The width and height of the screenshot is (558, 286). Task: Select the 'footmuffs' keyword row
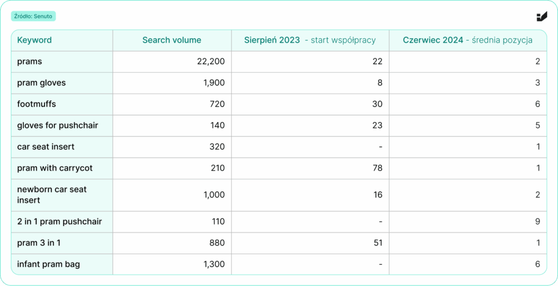[37, 104]
